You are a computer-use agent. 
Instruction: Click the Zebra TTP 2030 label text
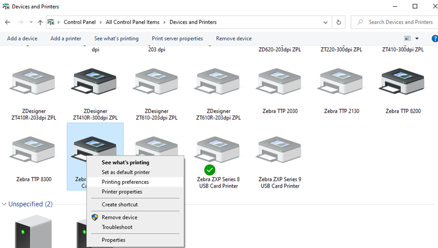[280, 111]
